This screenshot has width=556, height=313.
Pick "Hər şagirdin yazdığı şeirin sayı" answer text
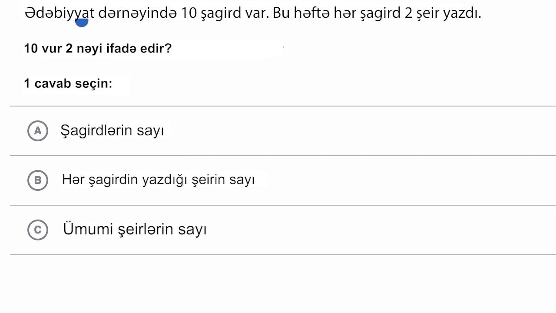coord(158,180)
